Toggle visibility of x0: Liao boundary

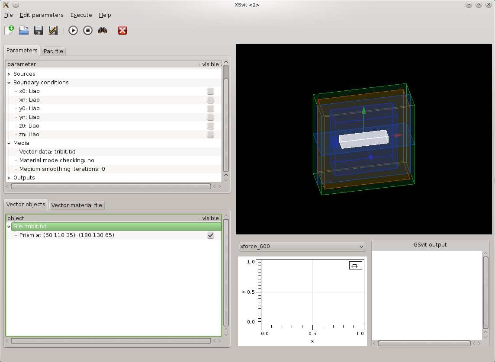(210, 91)
